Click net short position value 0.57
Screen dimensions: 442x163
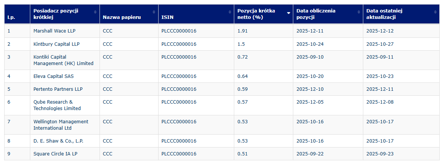[x=243, y=102]
